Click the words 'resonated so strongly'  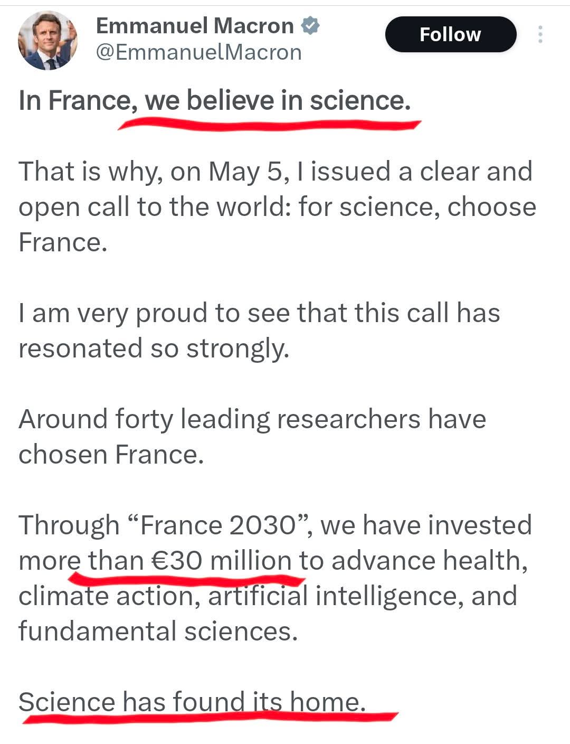tap(154, 349)
